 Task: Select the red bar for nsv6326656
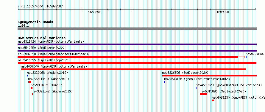(x=209, y=76)
